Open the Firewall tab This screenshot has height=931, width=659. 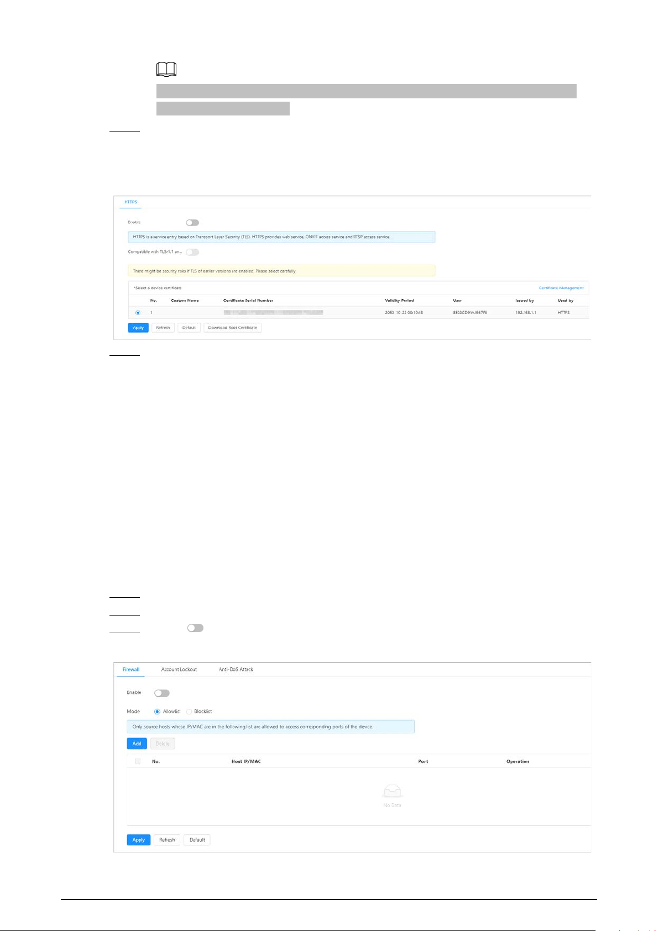tap(131, 670)
